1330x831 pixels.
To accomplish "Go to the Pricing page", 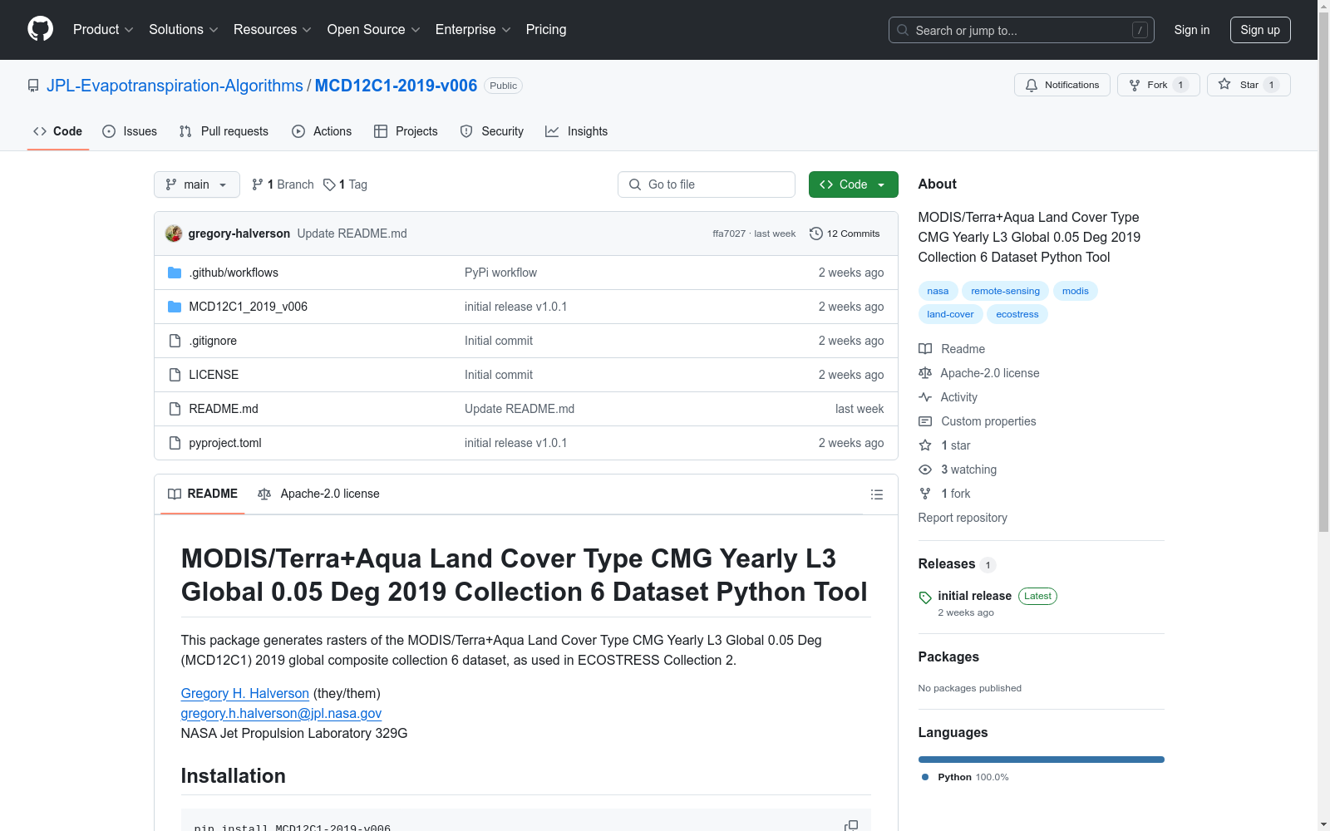I will (x=546, y=29).
